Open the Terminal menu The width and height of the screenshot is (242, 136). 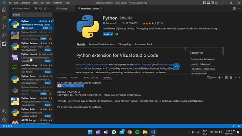57,3
